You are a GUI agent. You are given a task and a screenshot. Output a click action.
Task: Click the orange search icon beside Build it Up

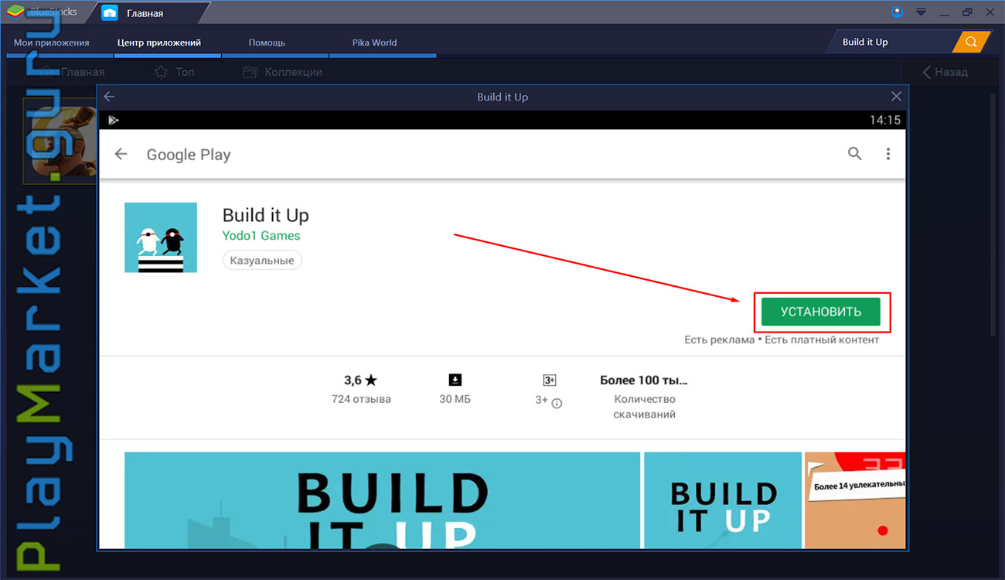[971, 42]
